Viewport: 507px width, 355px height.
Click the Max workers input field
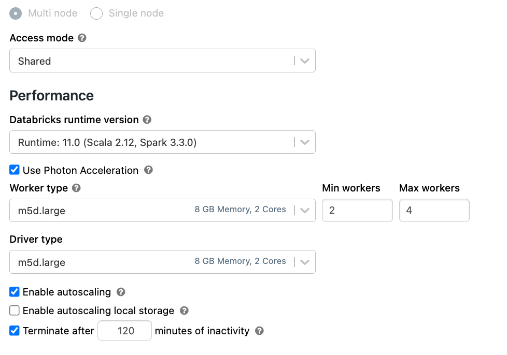pyautogui.click(x=434, y=211)
